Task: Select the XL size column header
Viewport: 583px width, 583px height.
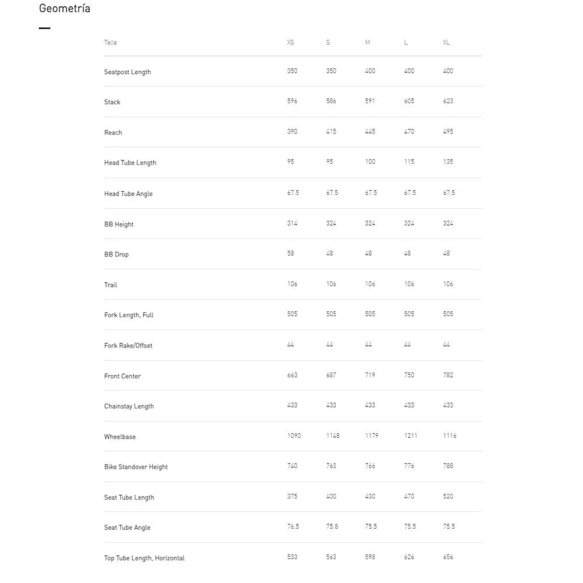Action: [446, 43]
